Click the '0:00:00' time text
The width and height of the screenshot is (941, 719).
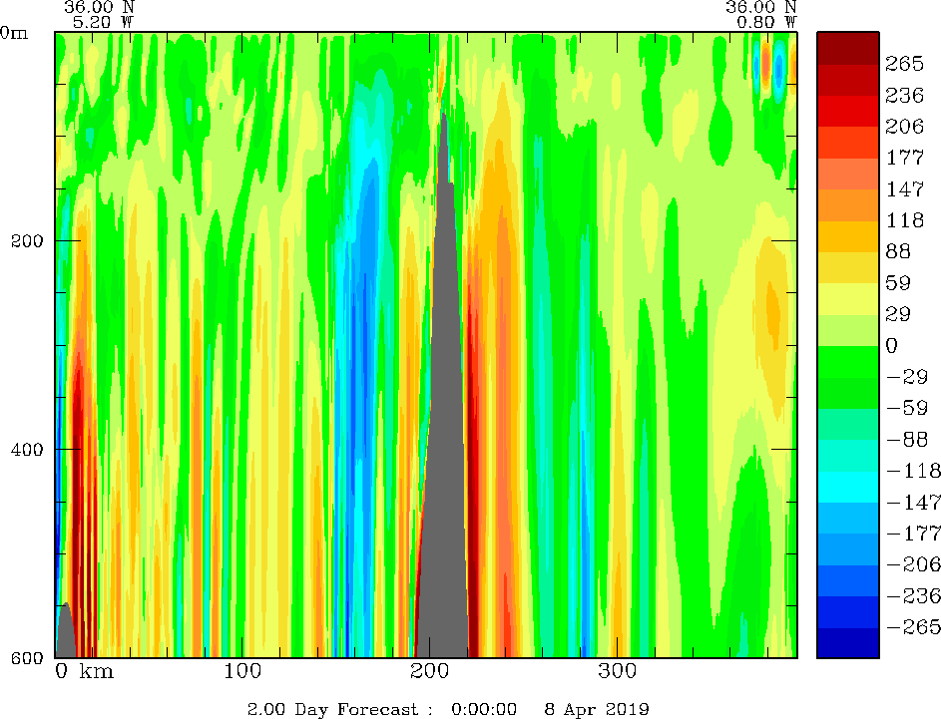click(484, 709)
